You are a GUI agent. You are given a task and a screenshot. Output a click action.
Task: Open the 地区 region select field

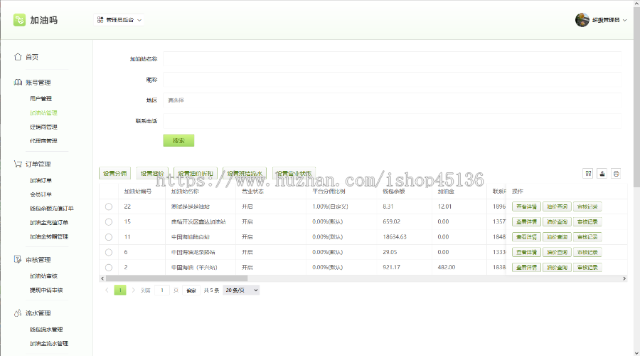(392, 100)
